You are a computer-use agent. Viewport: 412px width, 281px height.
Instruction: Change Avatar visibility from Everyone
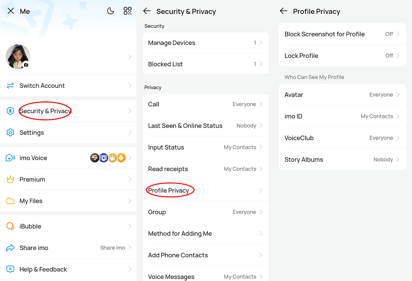342,95
